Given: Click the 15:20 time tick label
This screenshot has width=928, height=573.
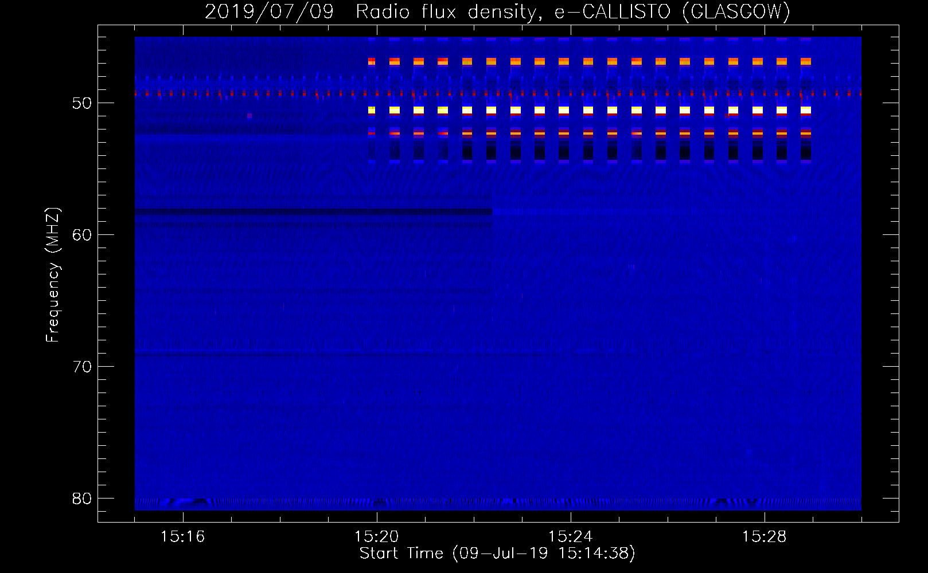Looking at the screenshot, I should tap(376, 536).
